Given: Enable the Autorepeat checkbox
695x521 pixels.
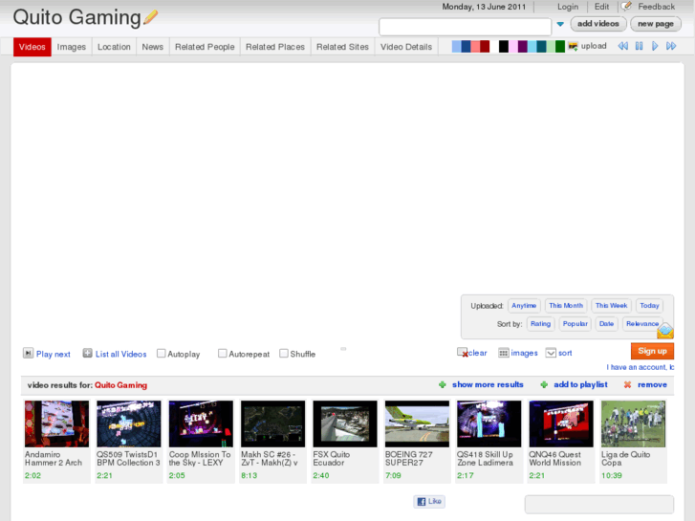Looking at the screenshot, I should click(223, 354).
